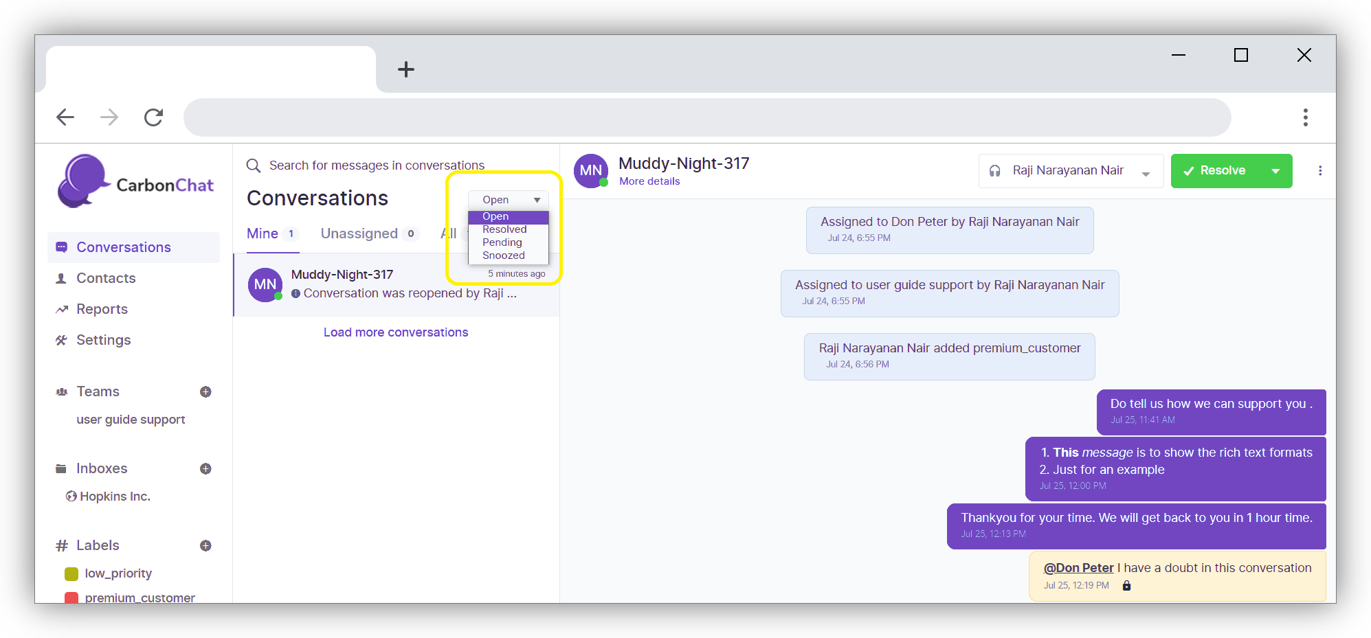Screen dimensions: 1371x638
Task: Open the More details link
Action: click(x=649, y=181)
